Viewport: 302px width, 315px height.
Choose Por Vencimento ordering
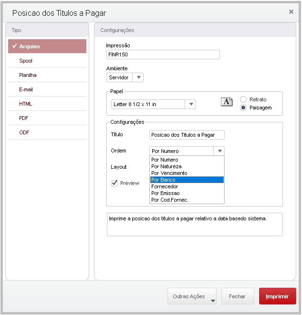point(187,173)
